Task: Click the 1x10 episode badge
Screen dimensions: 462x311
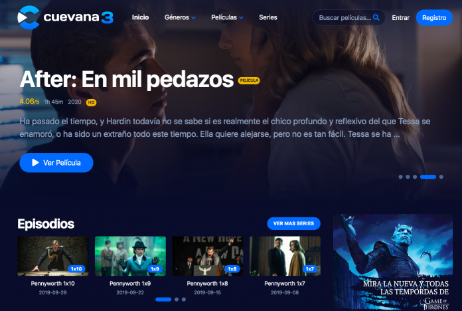Action: tap(76, 269)
